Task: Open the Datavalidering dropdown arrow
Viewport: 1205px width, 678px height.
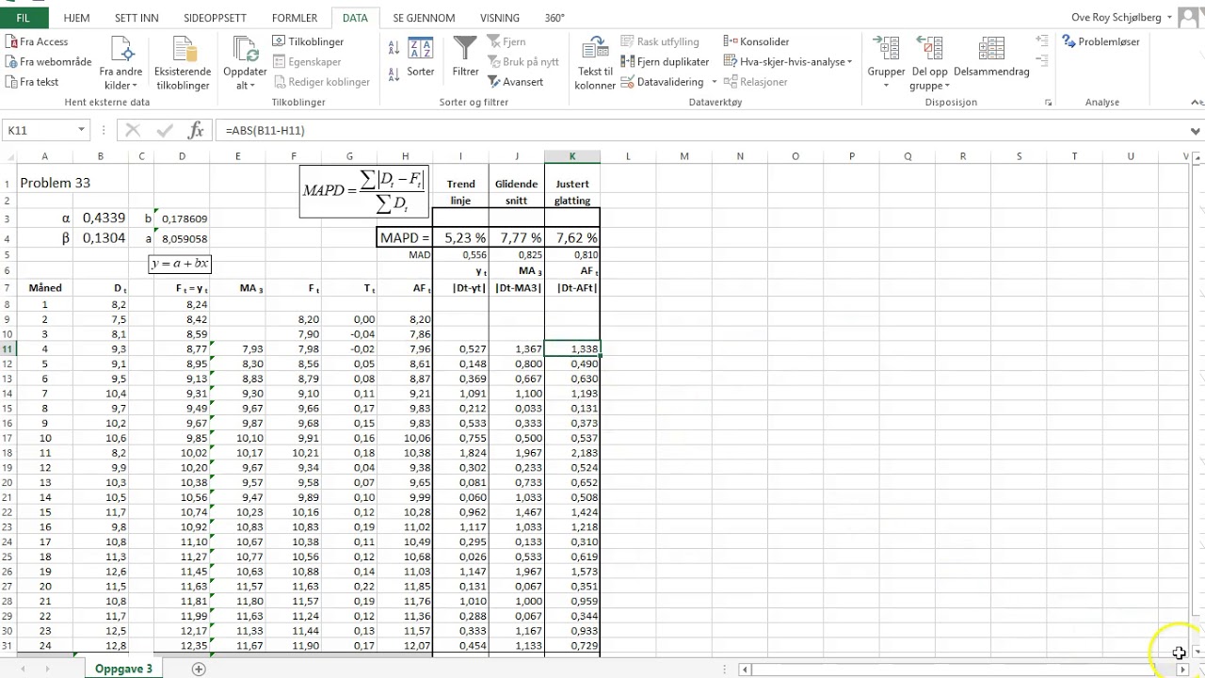Action: coord(714,82)
